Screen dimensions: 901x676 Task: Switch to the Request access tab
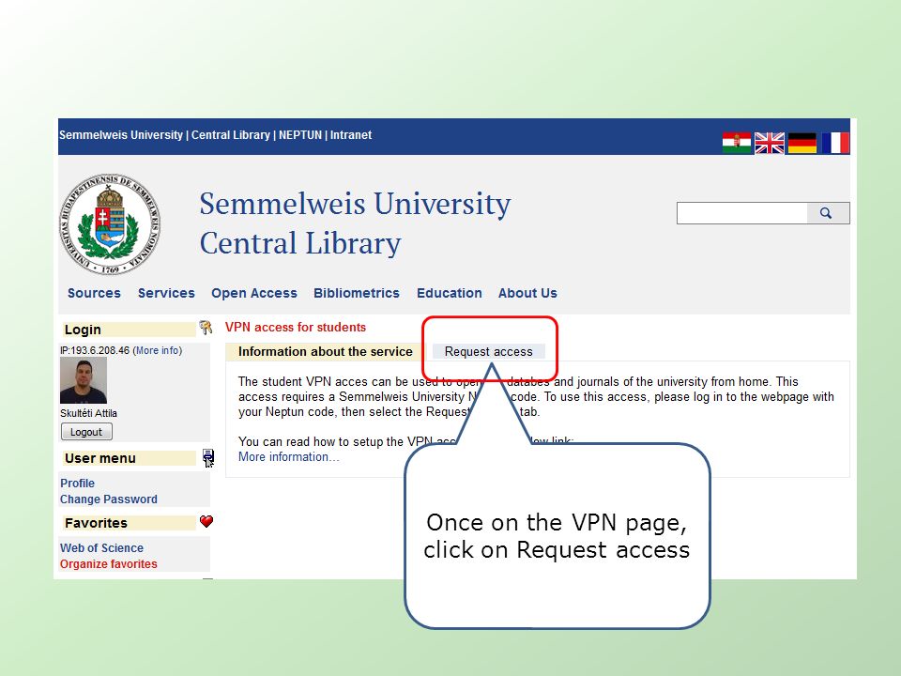click(488, 351)
